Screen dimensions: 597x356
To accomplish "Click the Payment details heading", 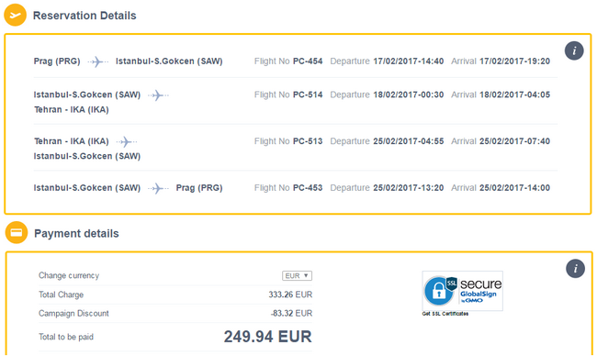I will pyautogui.click(x=76, y=234).
